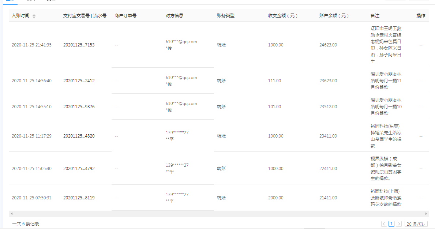The height and width of the screenshot is (229, 435).
Task: Click horizontal scrollbar right arrow
Action: [x=426, y=214]
